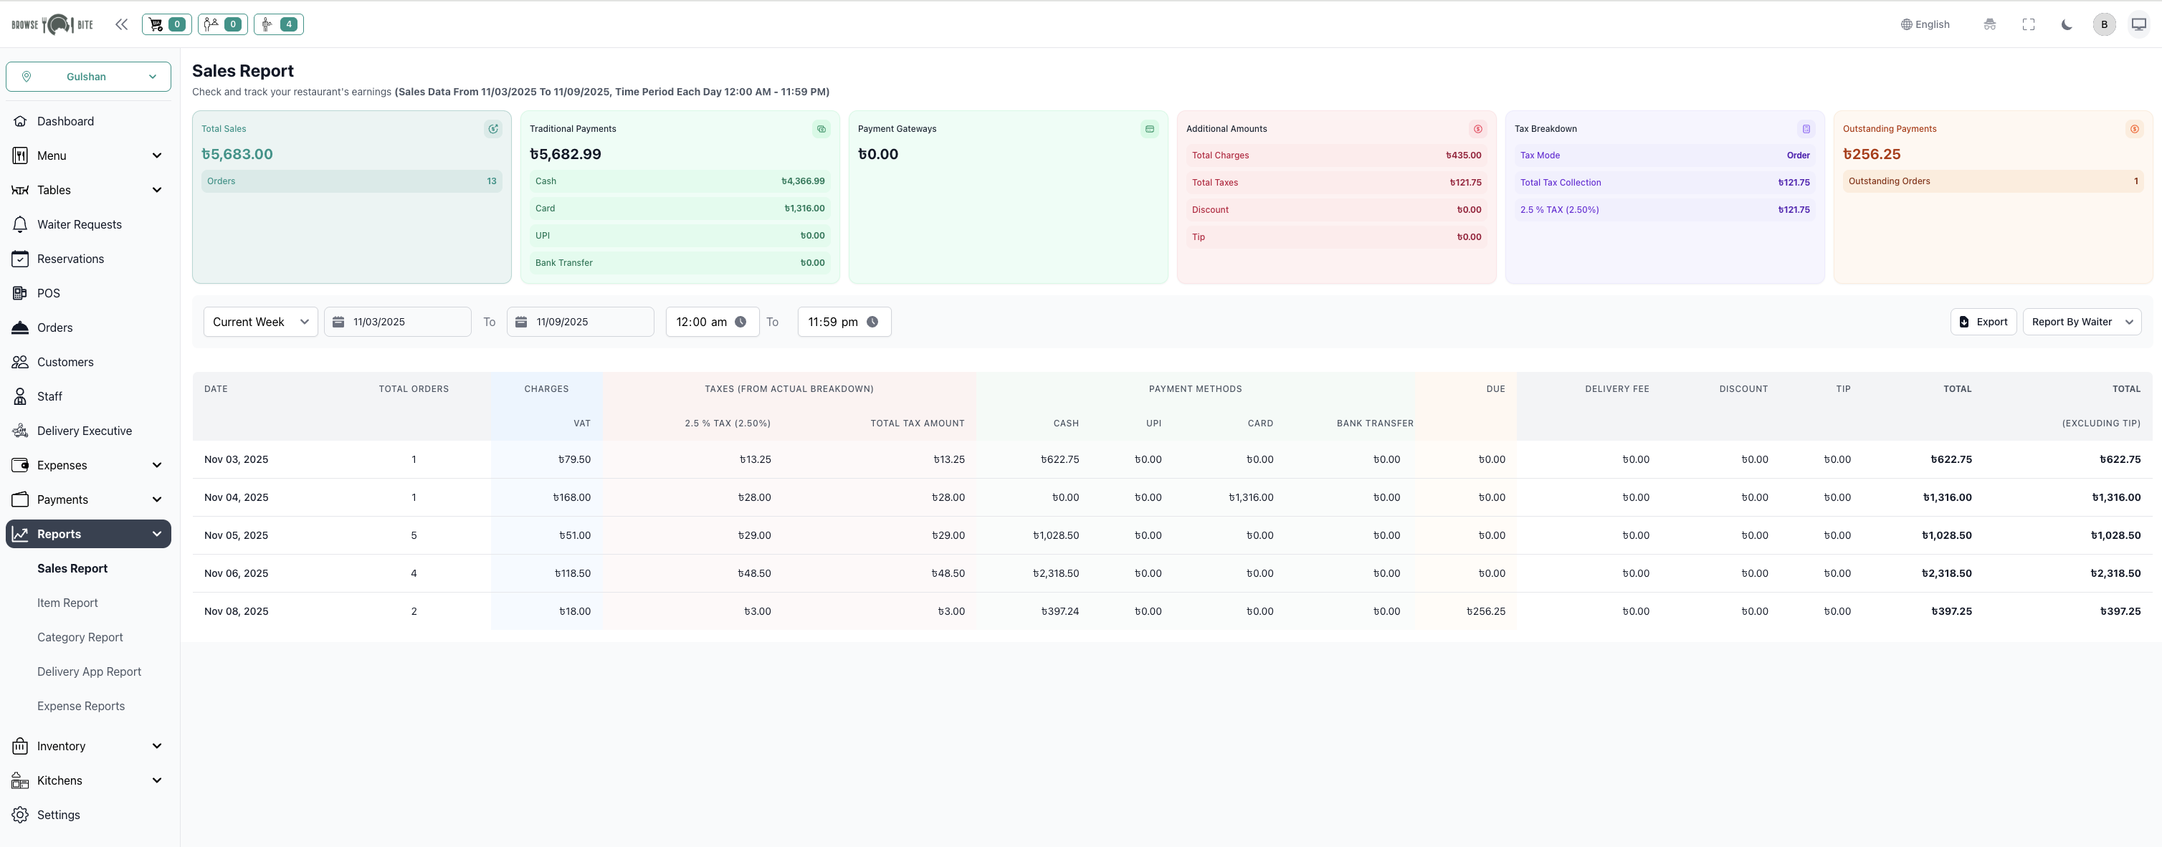This screenshot has height=847, width=2162.
Task: Click the cart badge in the top bar
Action: (166, 24)
